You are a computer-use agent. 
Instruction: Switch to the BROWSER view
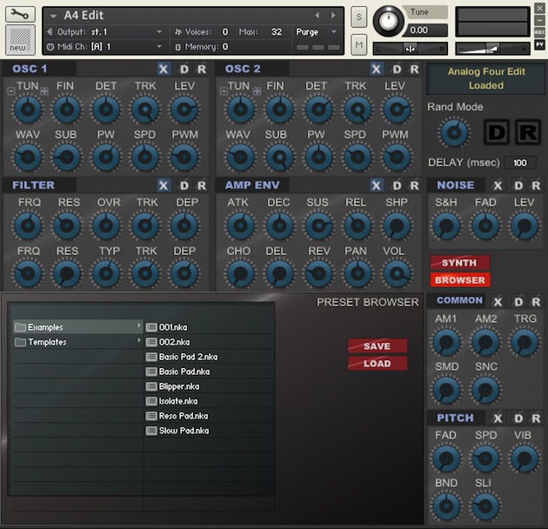(x=459, y=280)
